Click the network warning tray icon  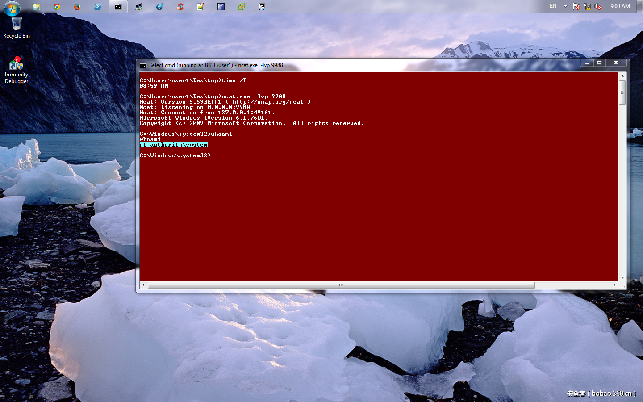(x=587, y=6)
